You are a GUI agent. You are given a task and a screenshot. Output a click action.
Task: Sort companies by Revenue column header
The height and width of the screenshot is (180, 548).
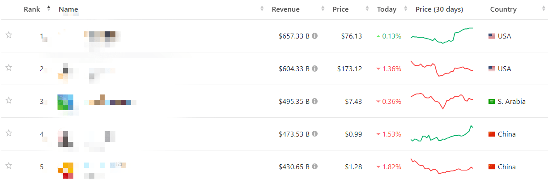tap(286, 9)
